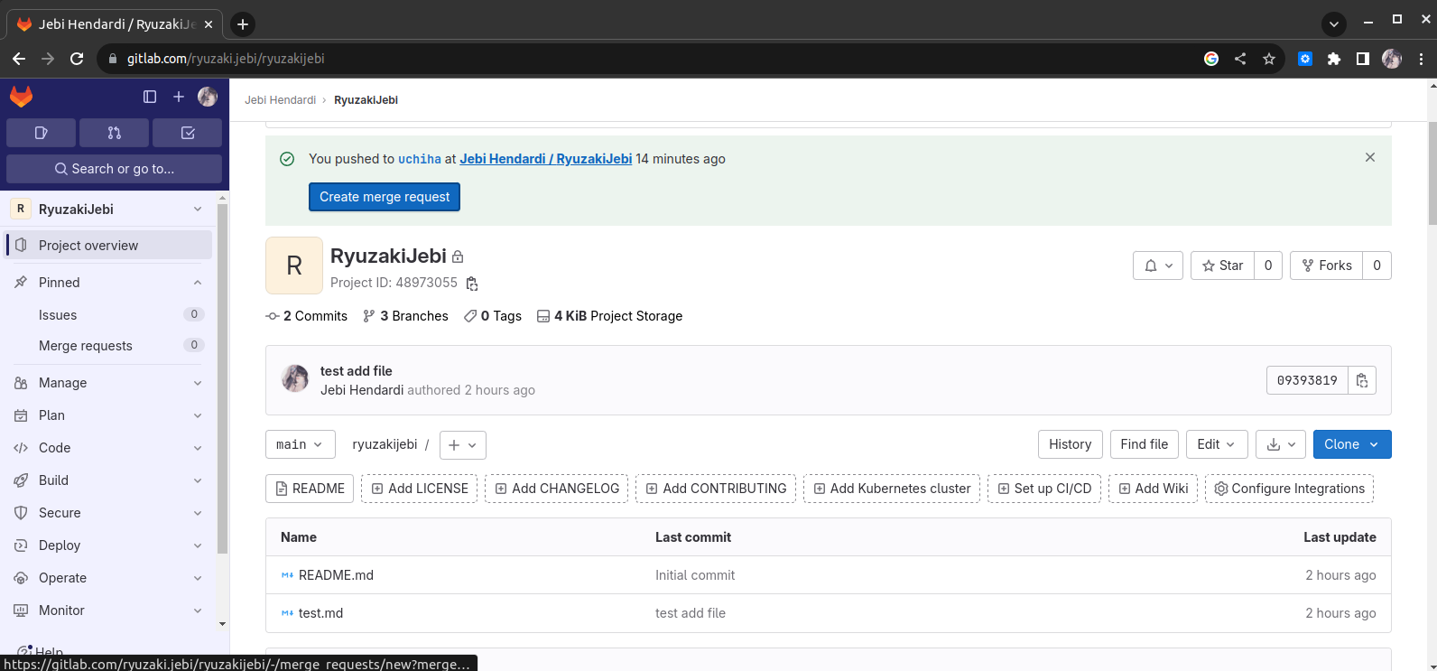Open the RyuzakiJebi project switcher in the sidebar
This screenshot has width=1437, height=671.
tap(108, 209)
